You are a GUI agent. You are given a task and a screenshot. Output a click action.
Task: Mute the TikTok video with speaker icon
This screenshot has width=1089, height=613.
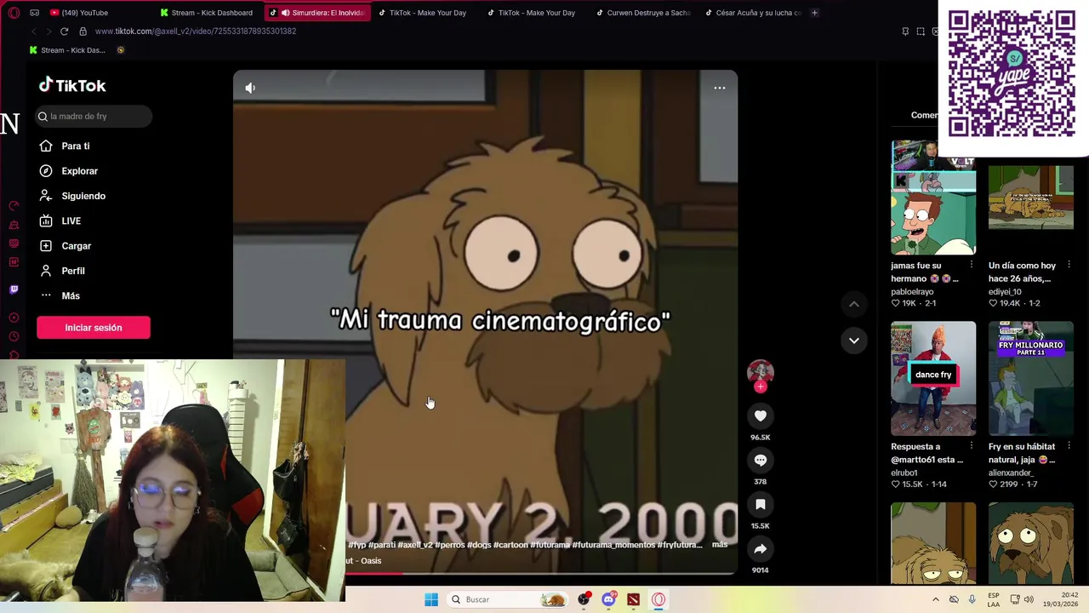pyautogui.click(x=250, y=88)
